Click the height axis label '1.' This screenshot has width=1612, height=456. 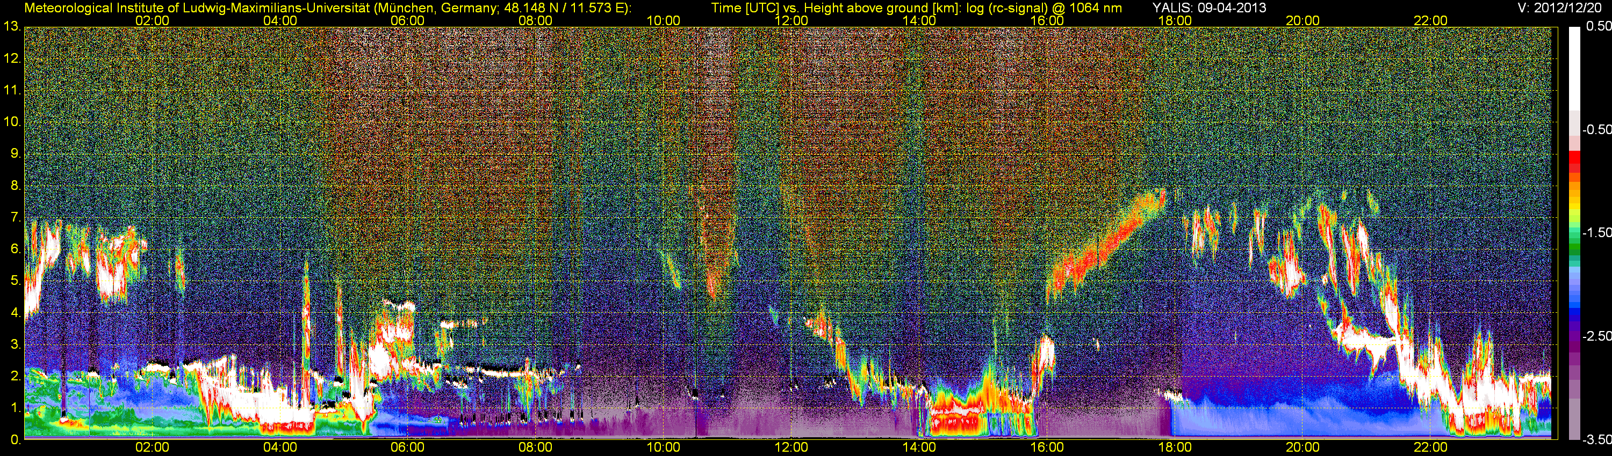pos(15,409)
